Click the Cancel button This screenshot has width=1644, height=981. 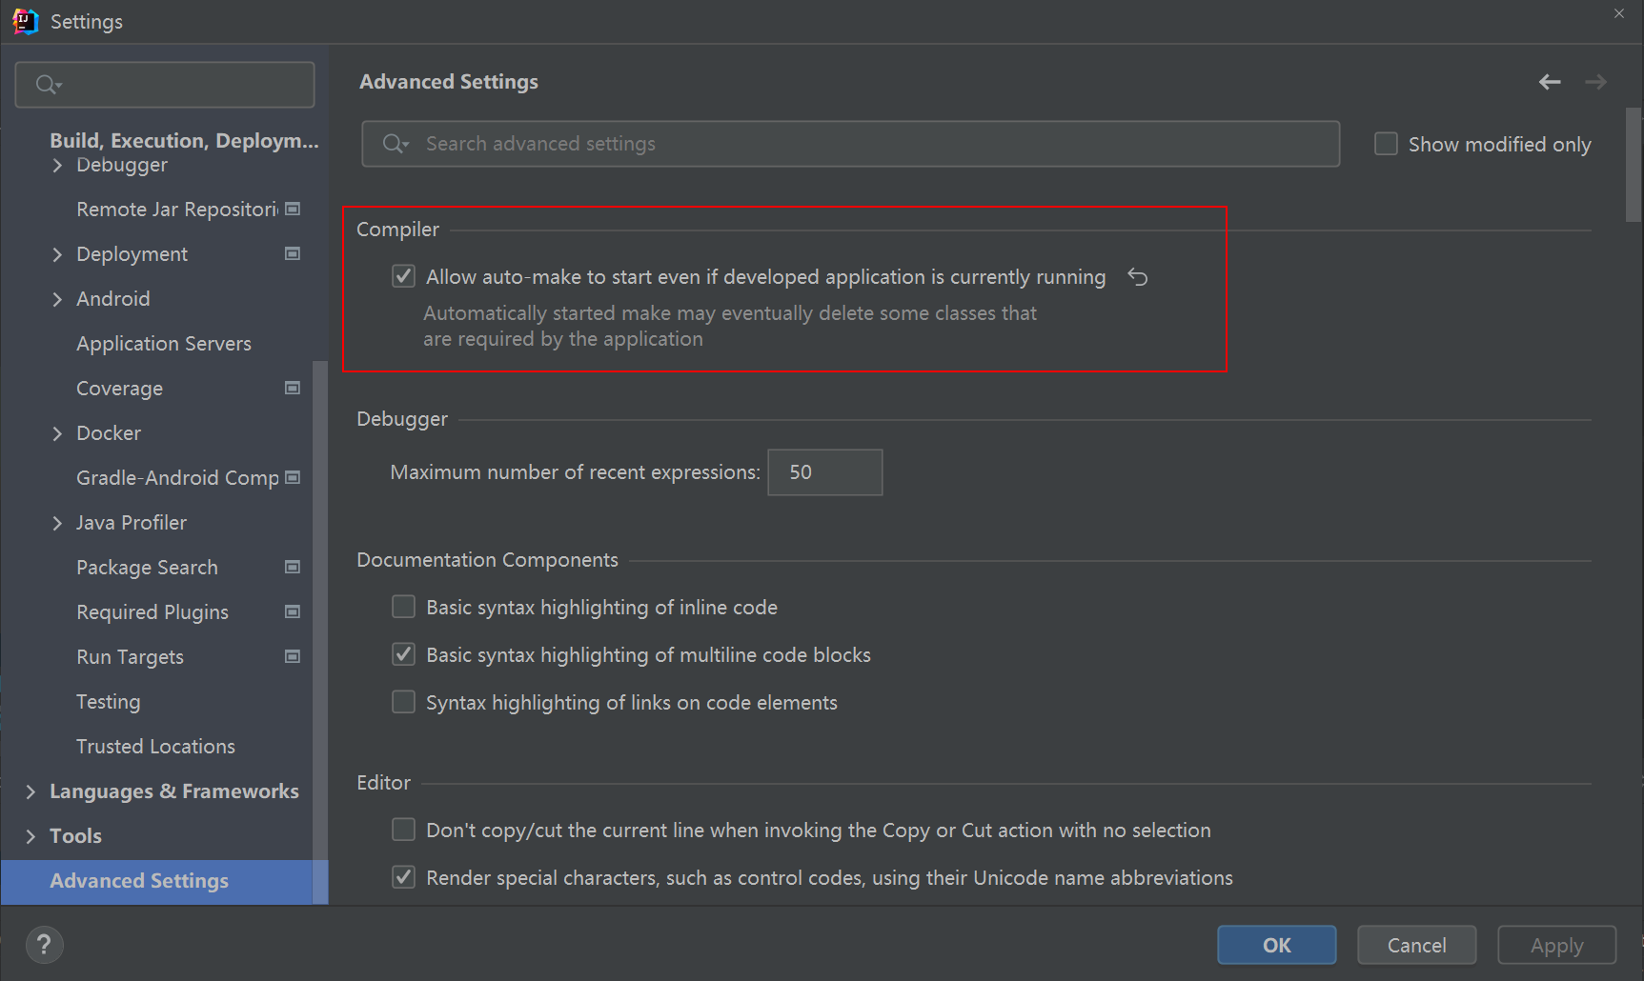pos(1416,945)
